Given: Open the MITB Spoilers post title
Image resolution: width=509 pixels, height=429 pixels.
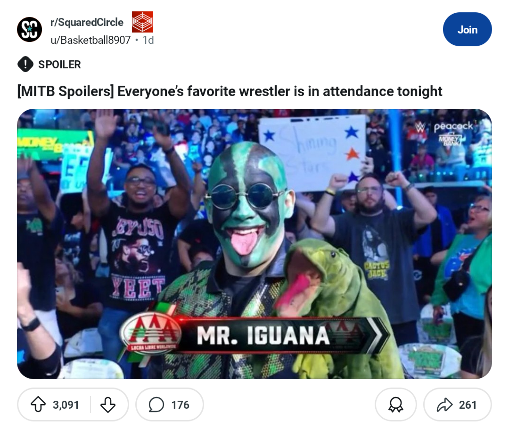Looking at the screenshot, I should click(x=230, y=91).
